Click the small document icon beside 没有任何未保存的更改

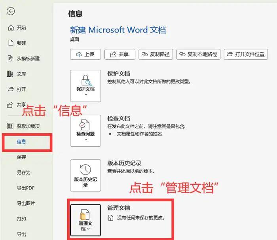[x=110, y=218]
